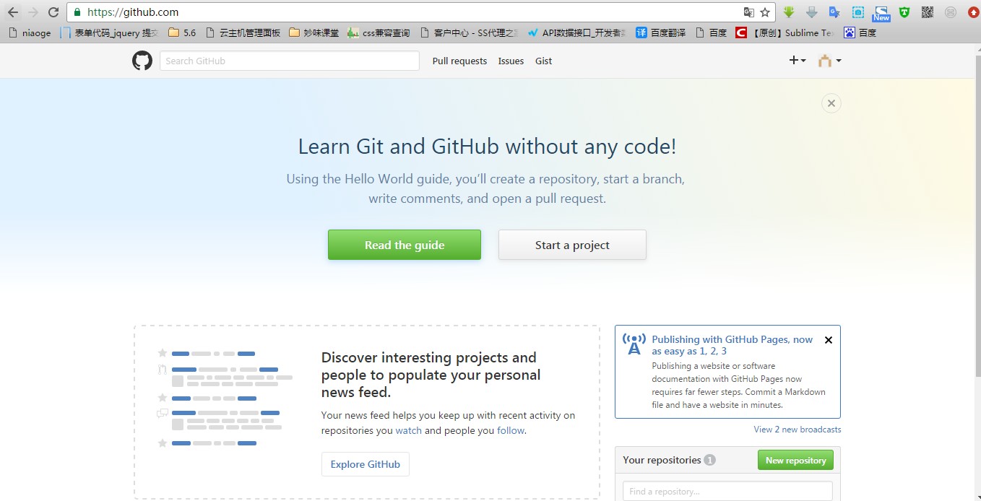Click the Baidu paw bookmark icon

click(850, 32)
